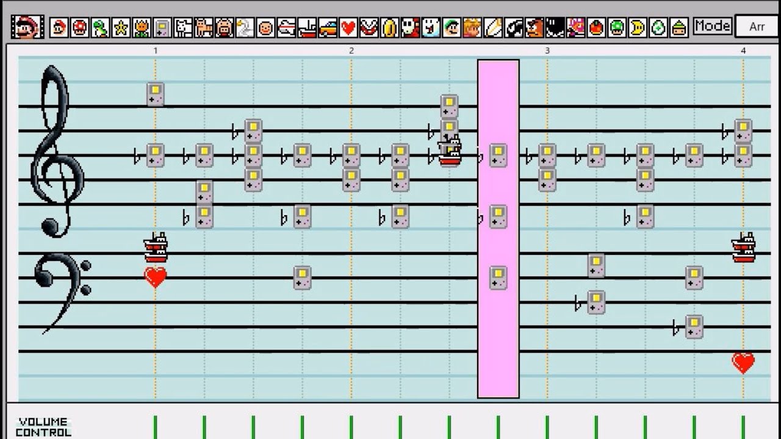Select the Feather instrument
The image size is (781, 439).
(492, 27)
